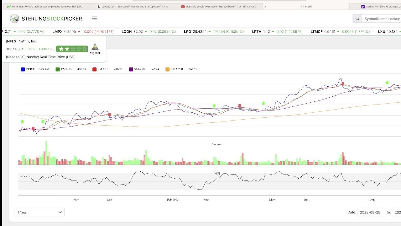Viewport: 401px width, 226px height.
Task: Click the price value 383.565 in header
Action: coord(13,49)
